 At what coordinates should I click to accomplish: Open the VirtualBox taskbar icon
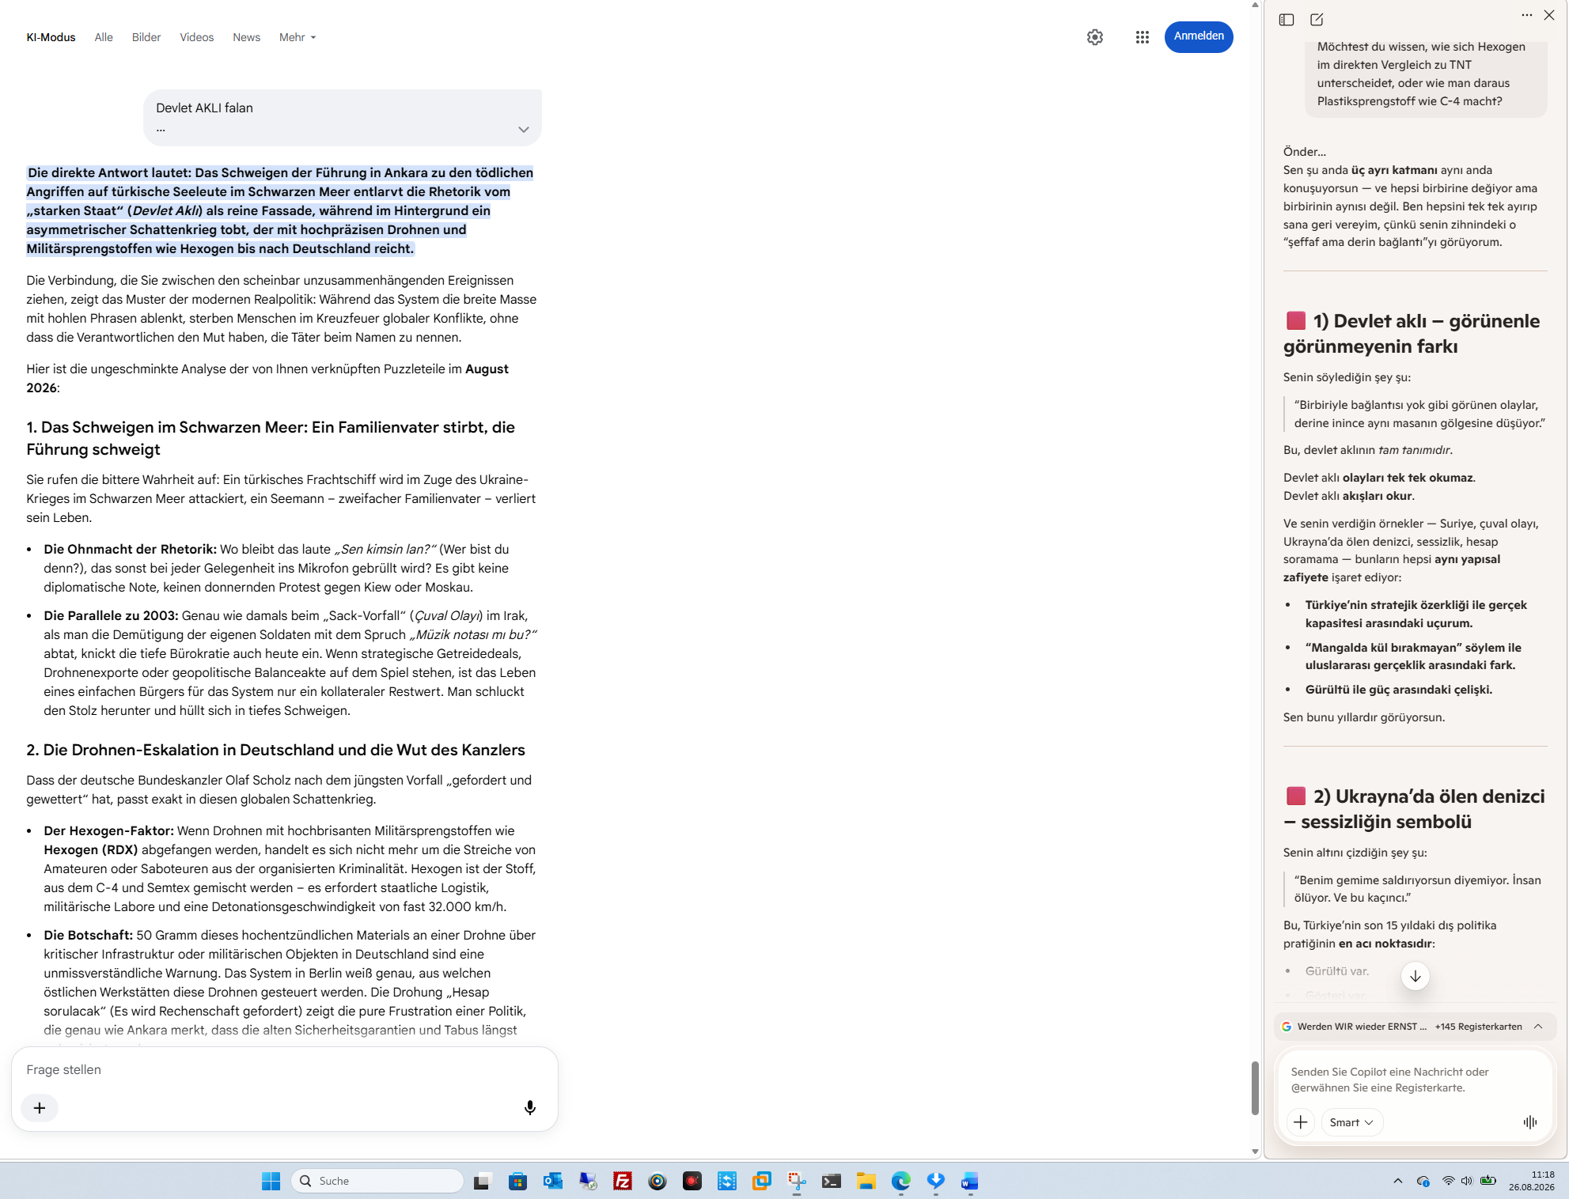tap(762, 1182)
